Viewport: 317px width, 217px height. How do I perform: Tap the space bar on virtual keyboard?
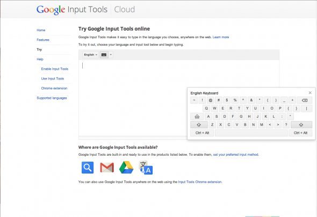[251, 133]
